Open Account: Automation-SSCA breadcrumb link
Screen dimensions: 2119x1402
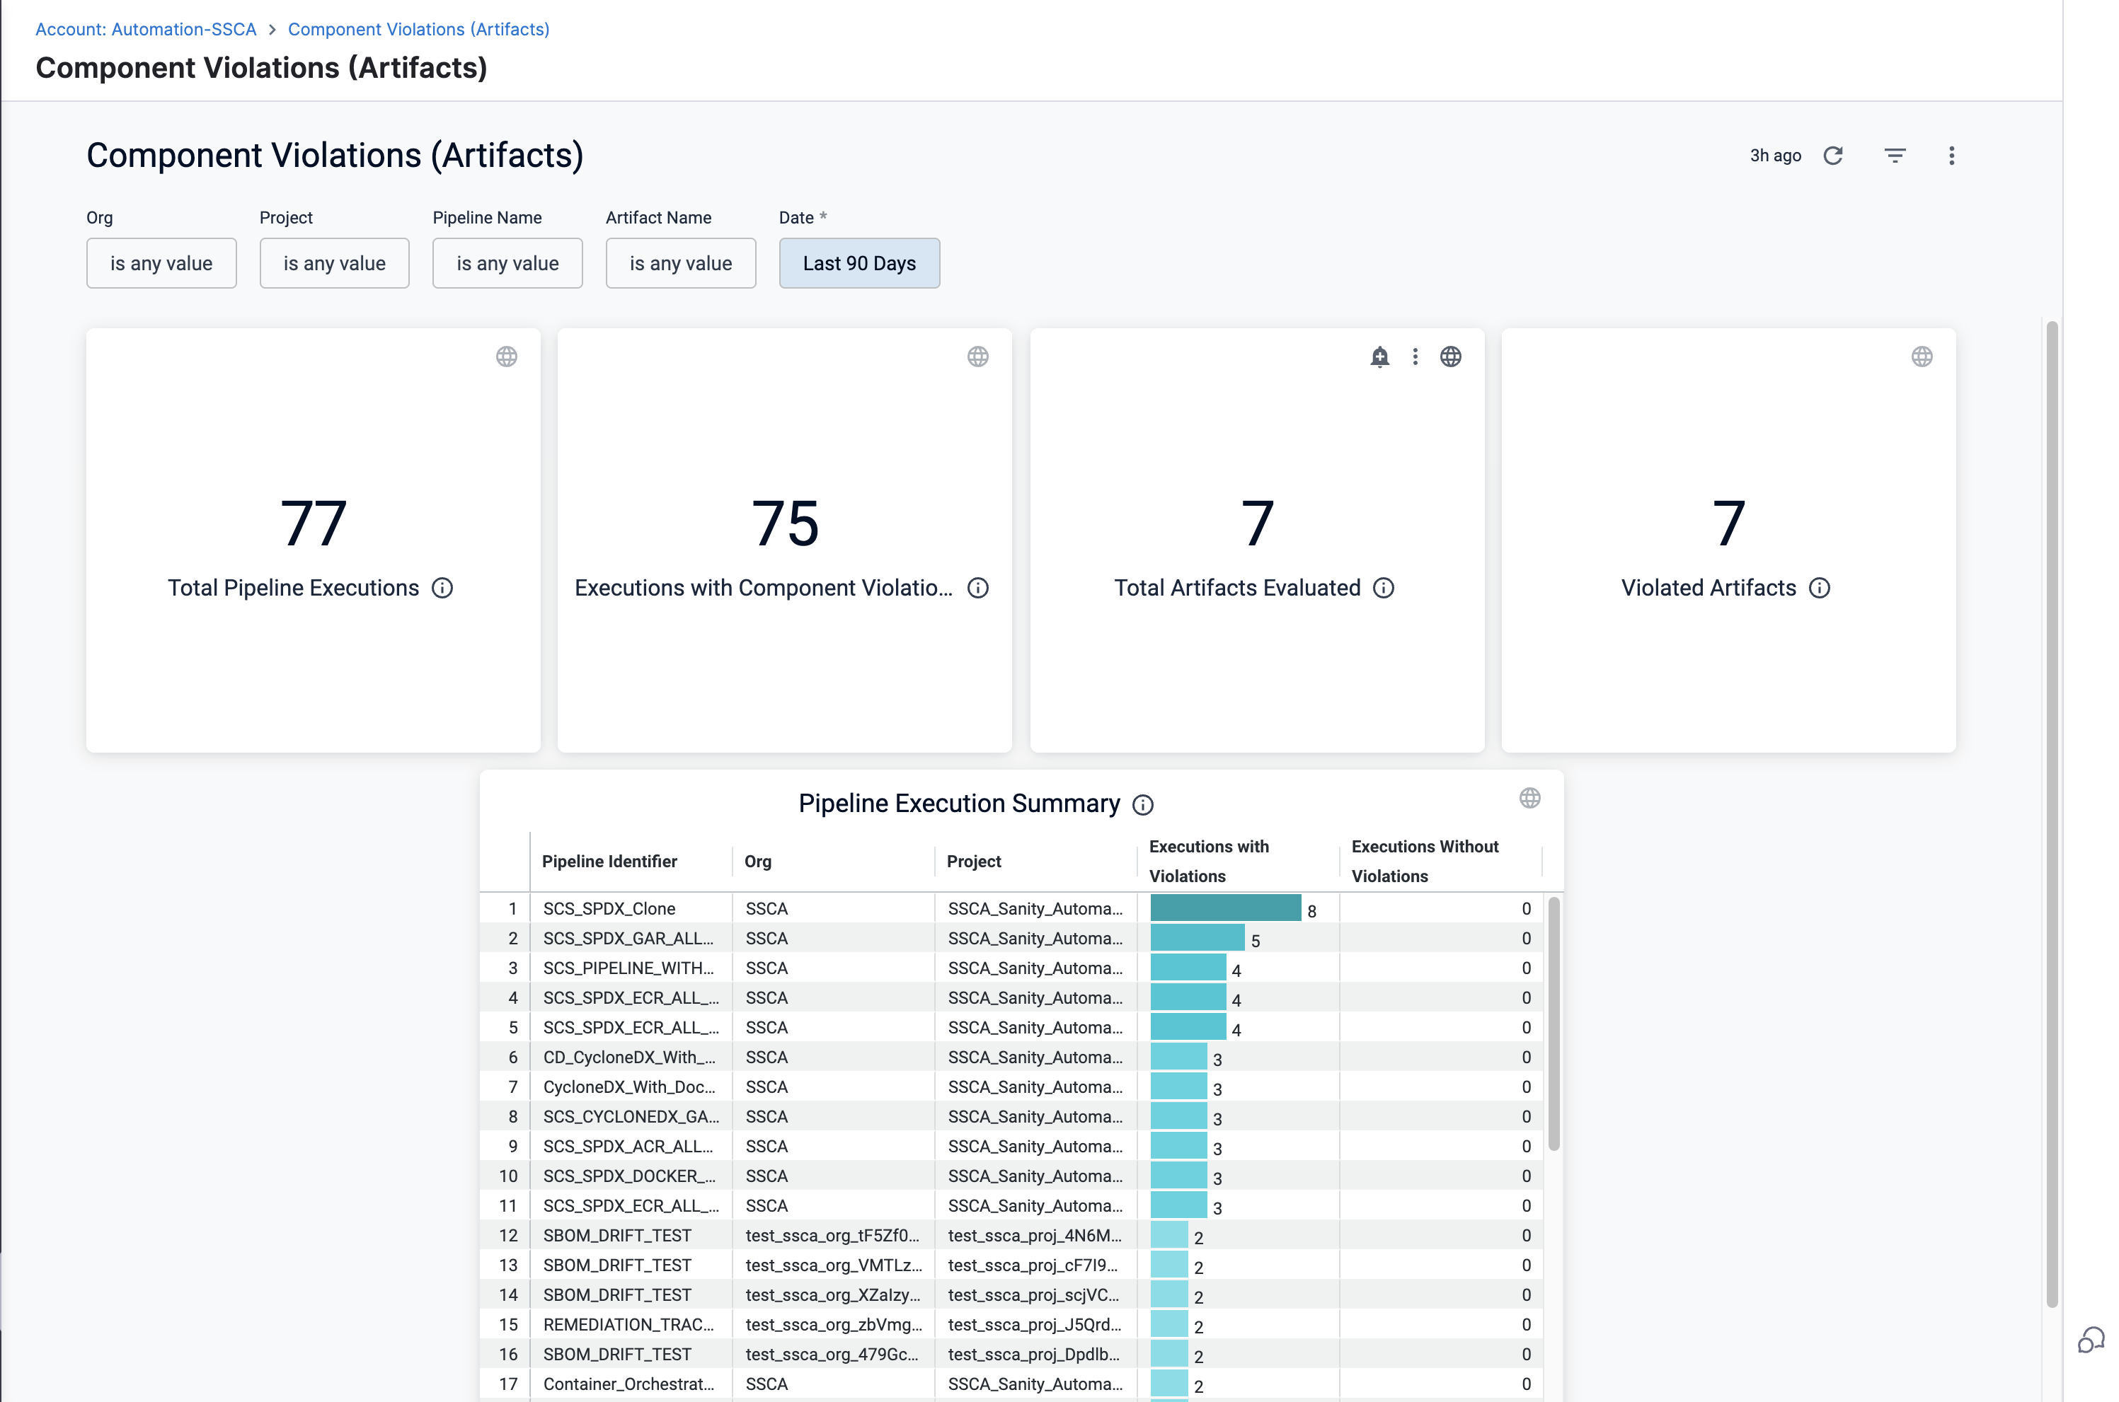(146, 28)
